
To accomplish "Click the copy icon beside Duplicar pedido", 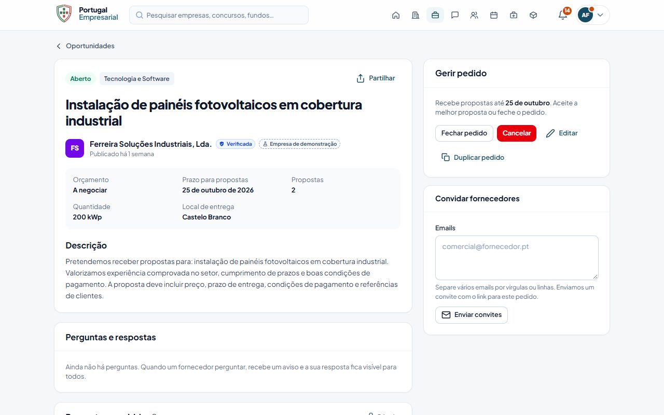I will pyautogui.click(x=446, y=157).
